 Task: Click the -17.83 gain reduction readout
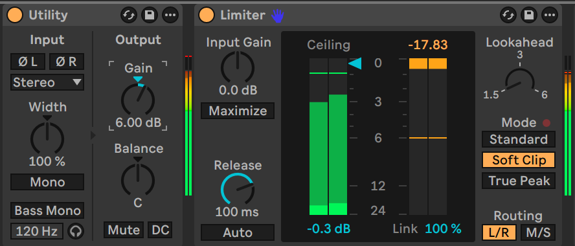[428, 45]
